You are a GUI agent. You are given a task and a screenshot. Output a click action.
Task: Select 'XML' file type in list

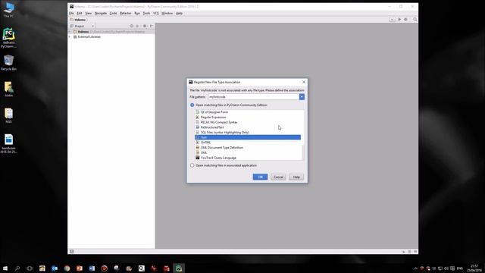pyautogui.click(x=204, y=152)
